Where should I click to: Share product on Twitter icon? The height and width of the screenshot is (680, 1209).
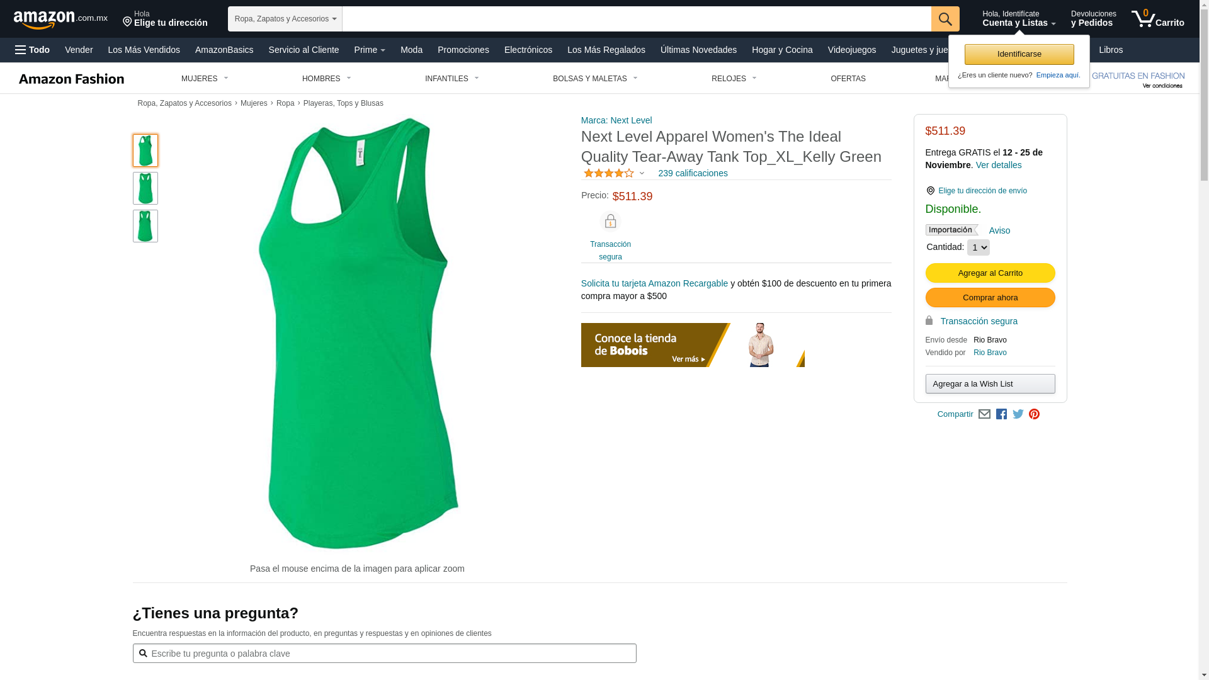click(1018, 414)
